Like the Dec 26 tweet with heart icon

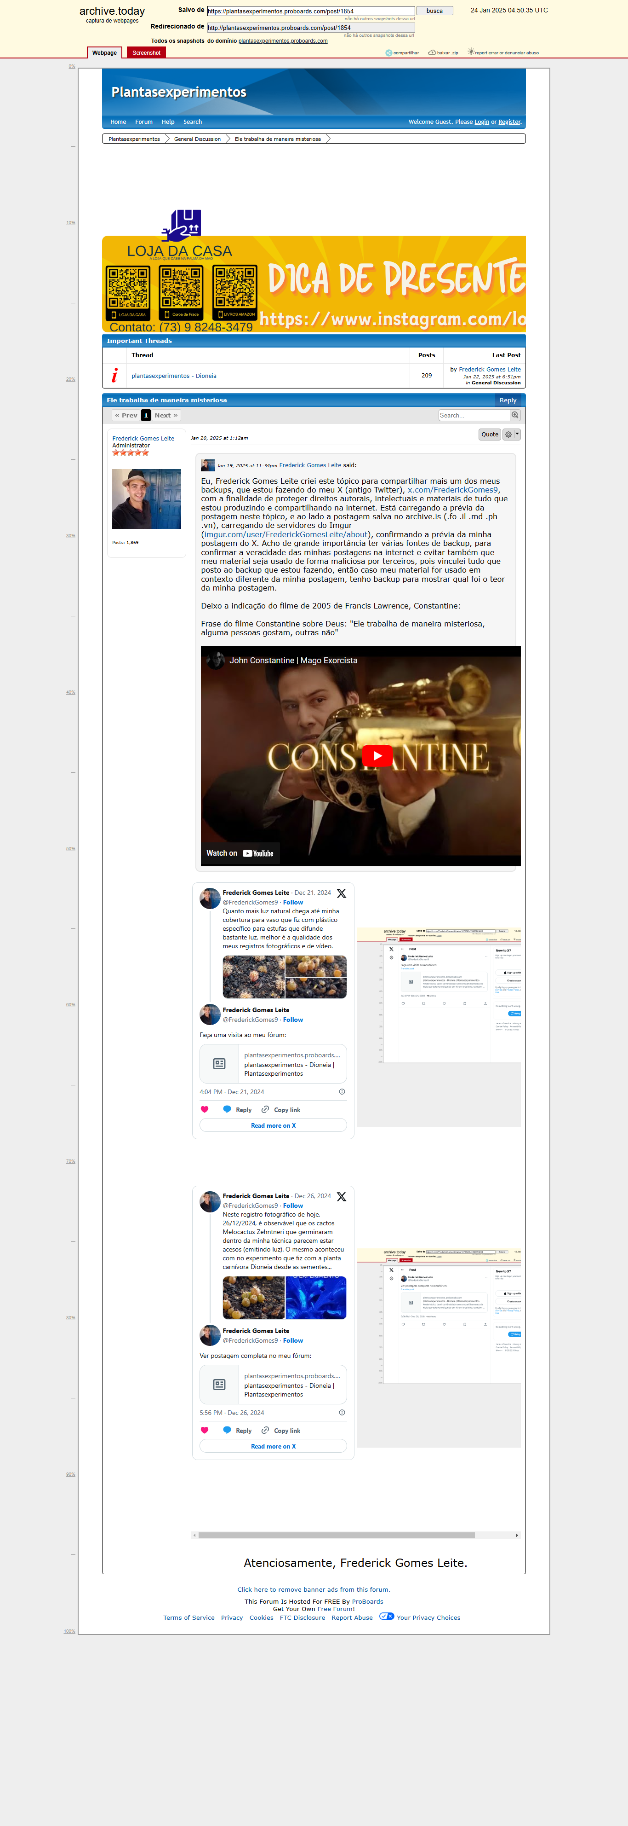(x=205, y=1431)
